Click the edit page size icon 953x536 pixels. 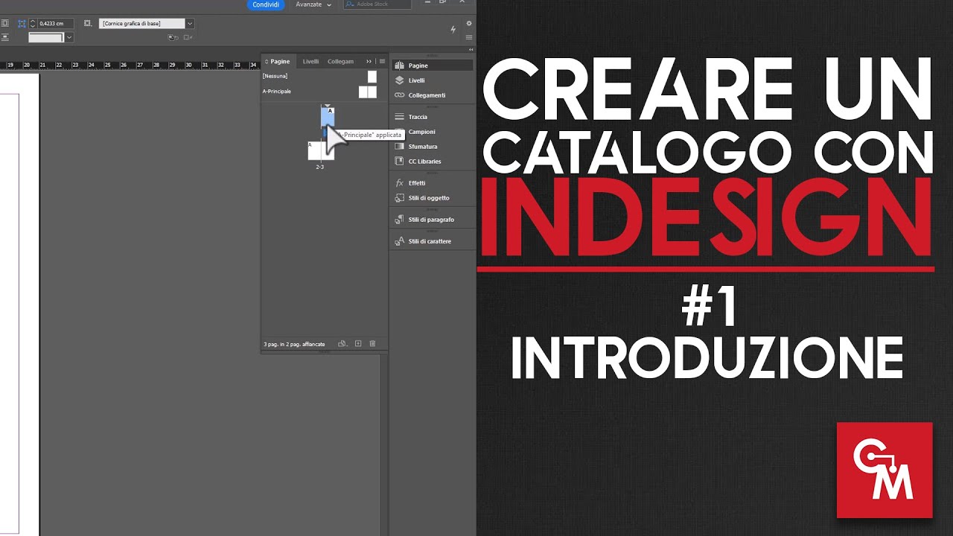[x=342, y=344]
